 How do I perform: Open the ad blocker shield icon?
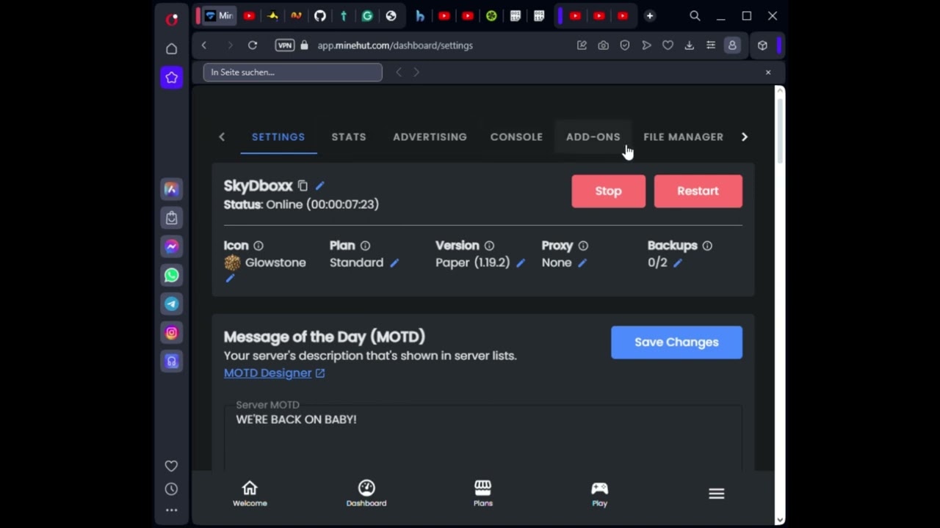(x=625, y=45)
